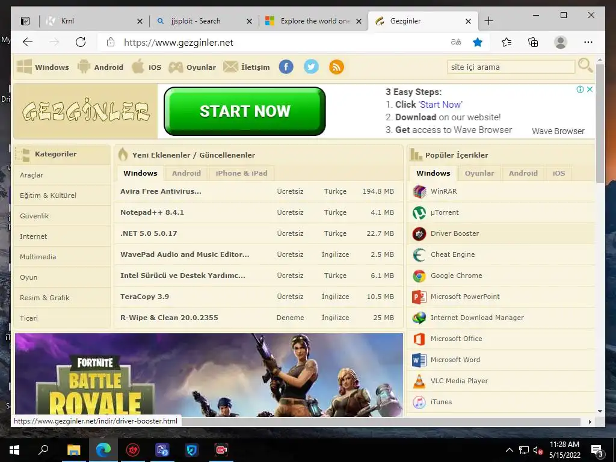Open the Collections icon
Image resolution: width=616 pixels, height=462 pixels.
[533, 42]
